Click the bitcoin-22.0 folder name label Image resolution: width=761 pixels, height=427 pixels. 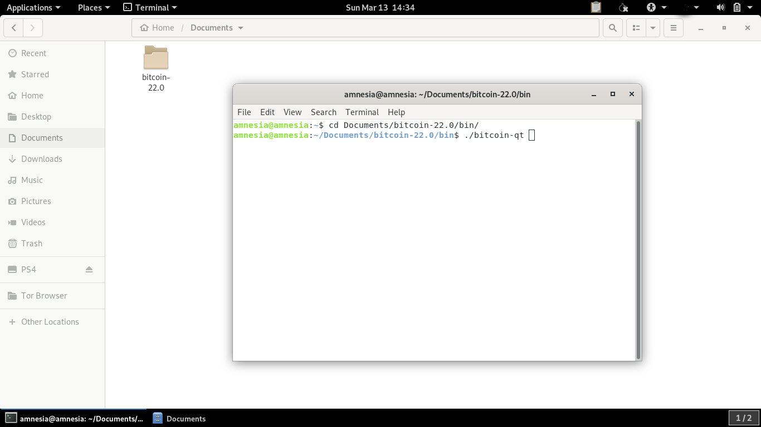pyautogui.click(x=156, y=82)
